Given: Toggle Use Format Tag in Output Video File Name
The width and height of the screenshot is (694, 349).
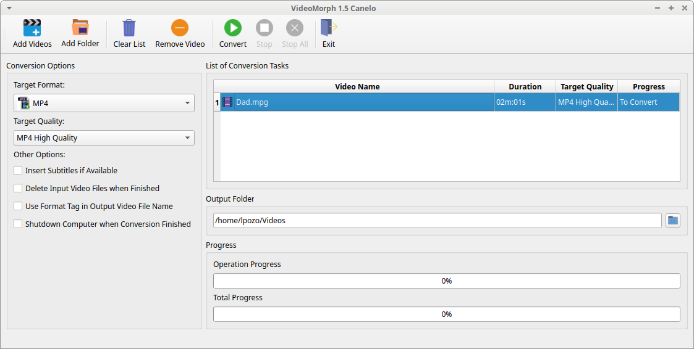Looking at the screenshot, I should [x=18, y=206].
